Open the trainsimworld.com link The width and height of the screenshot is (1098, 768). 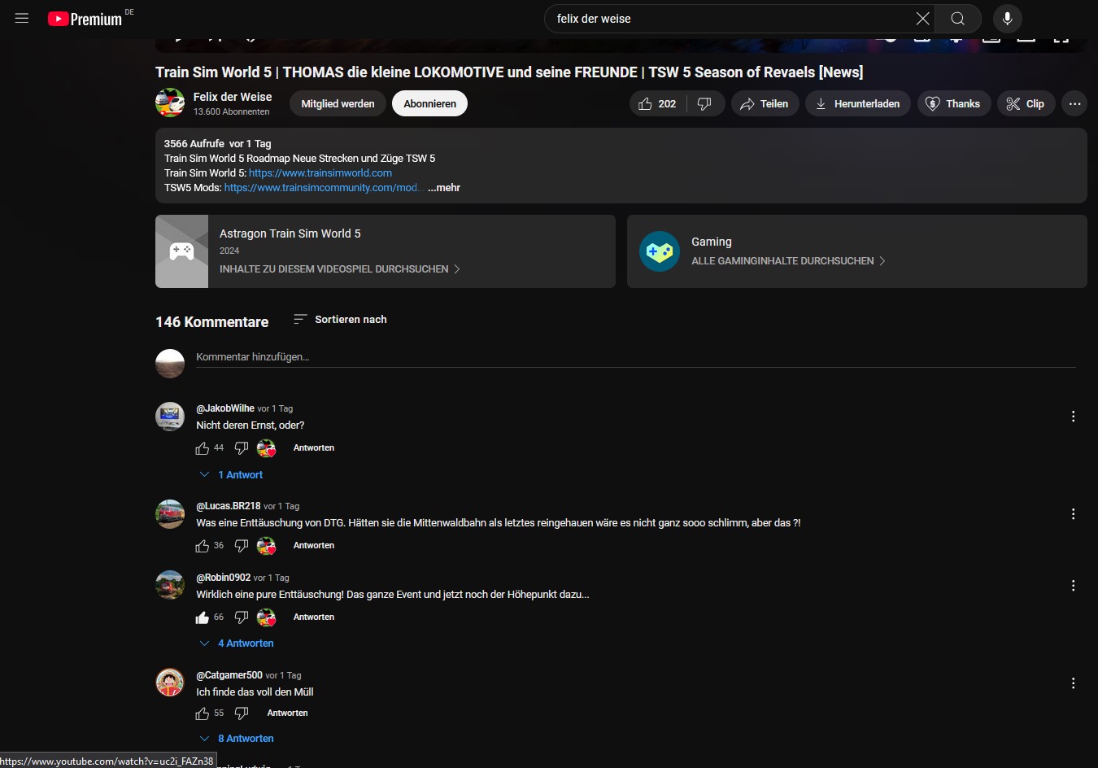pyautogui.click(x=320, y=173)
